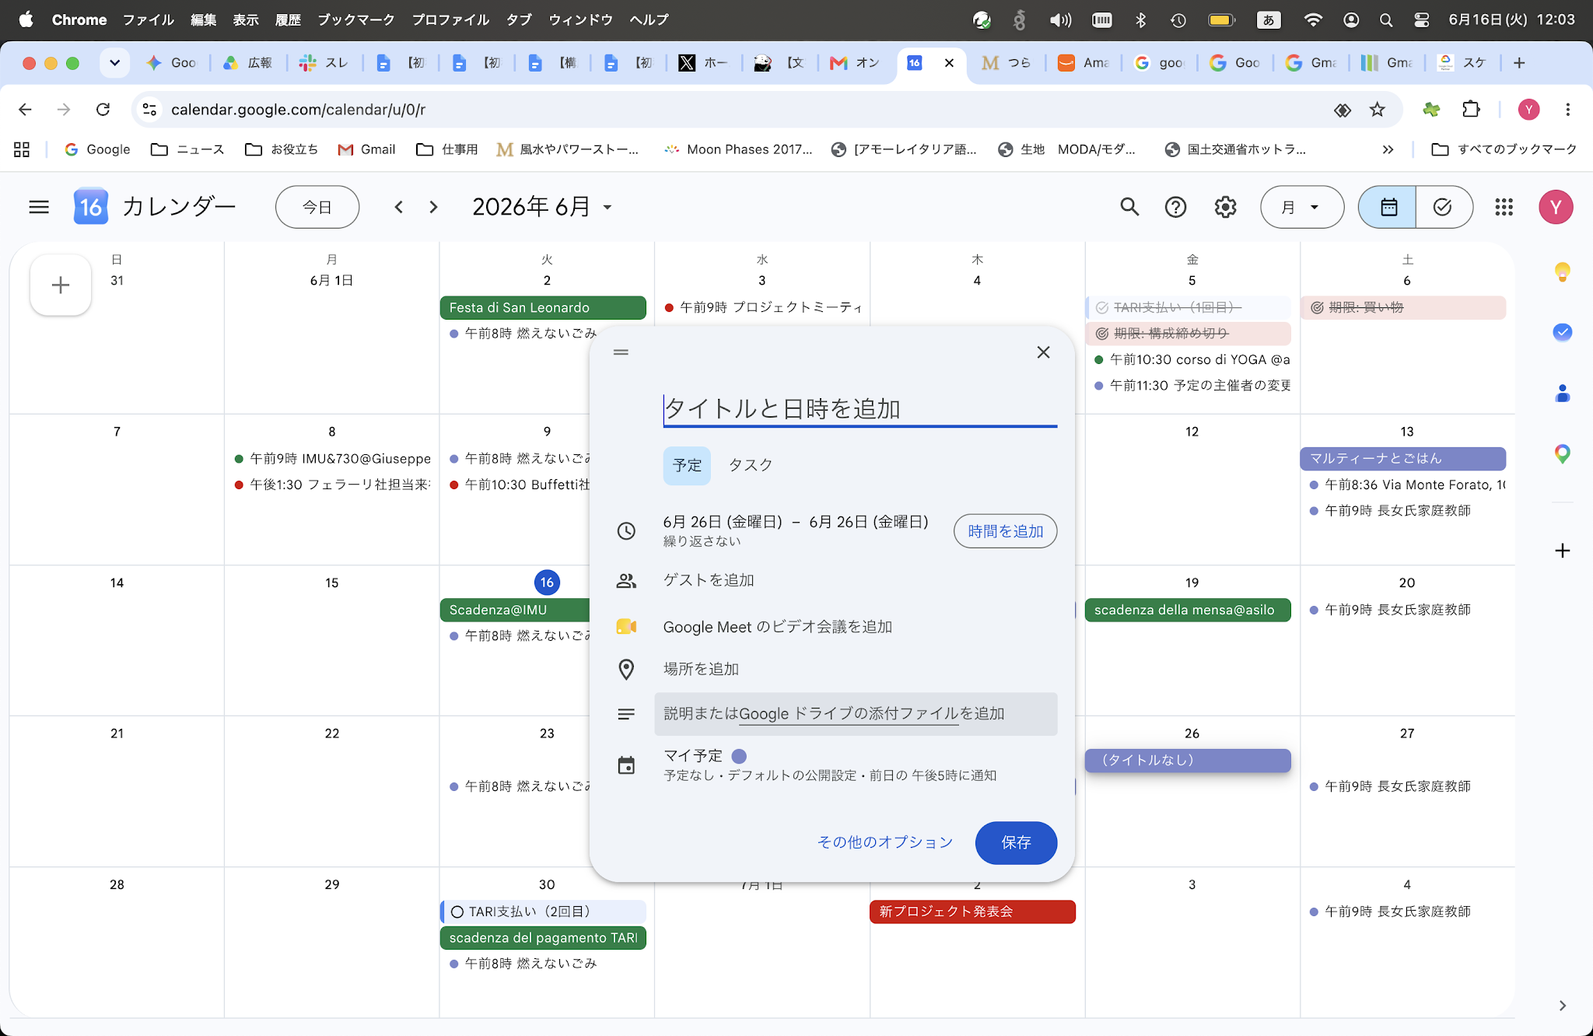Viewport: 1593px width, 1036px height.
Task: Open the help question mark icon
Action: point(1175,207)
